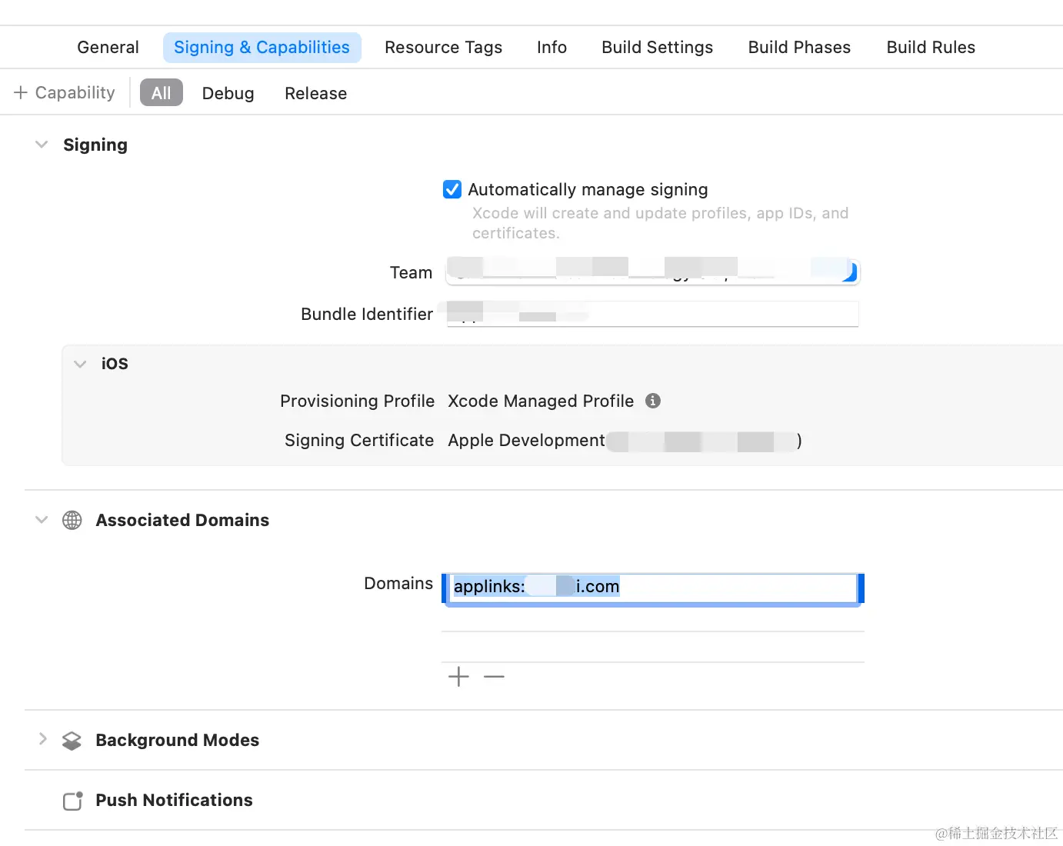
Task: Add a new associated domain with plus
Action: pos(458,677)
